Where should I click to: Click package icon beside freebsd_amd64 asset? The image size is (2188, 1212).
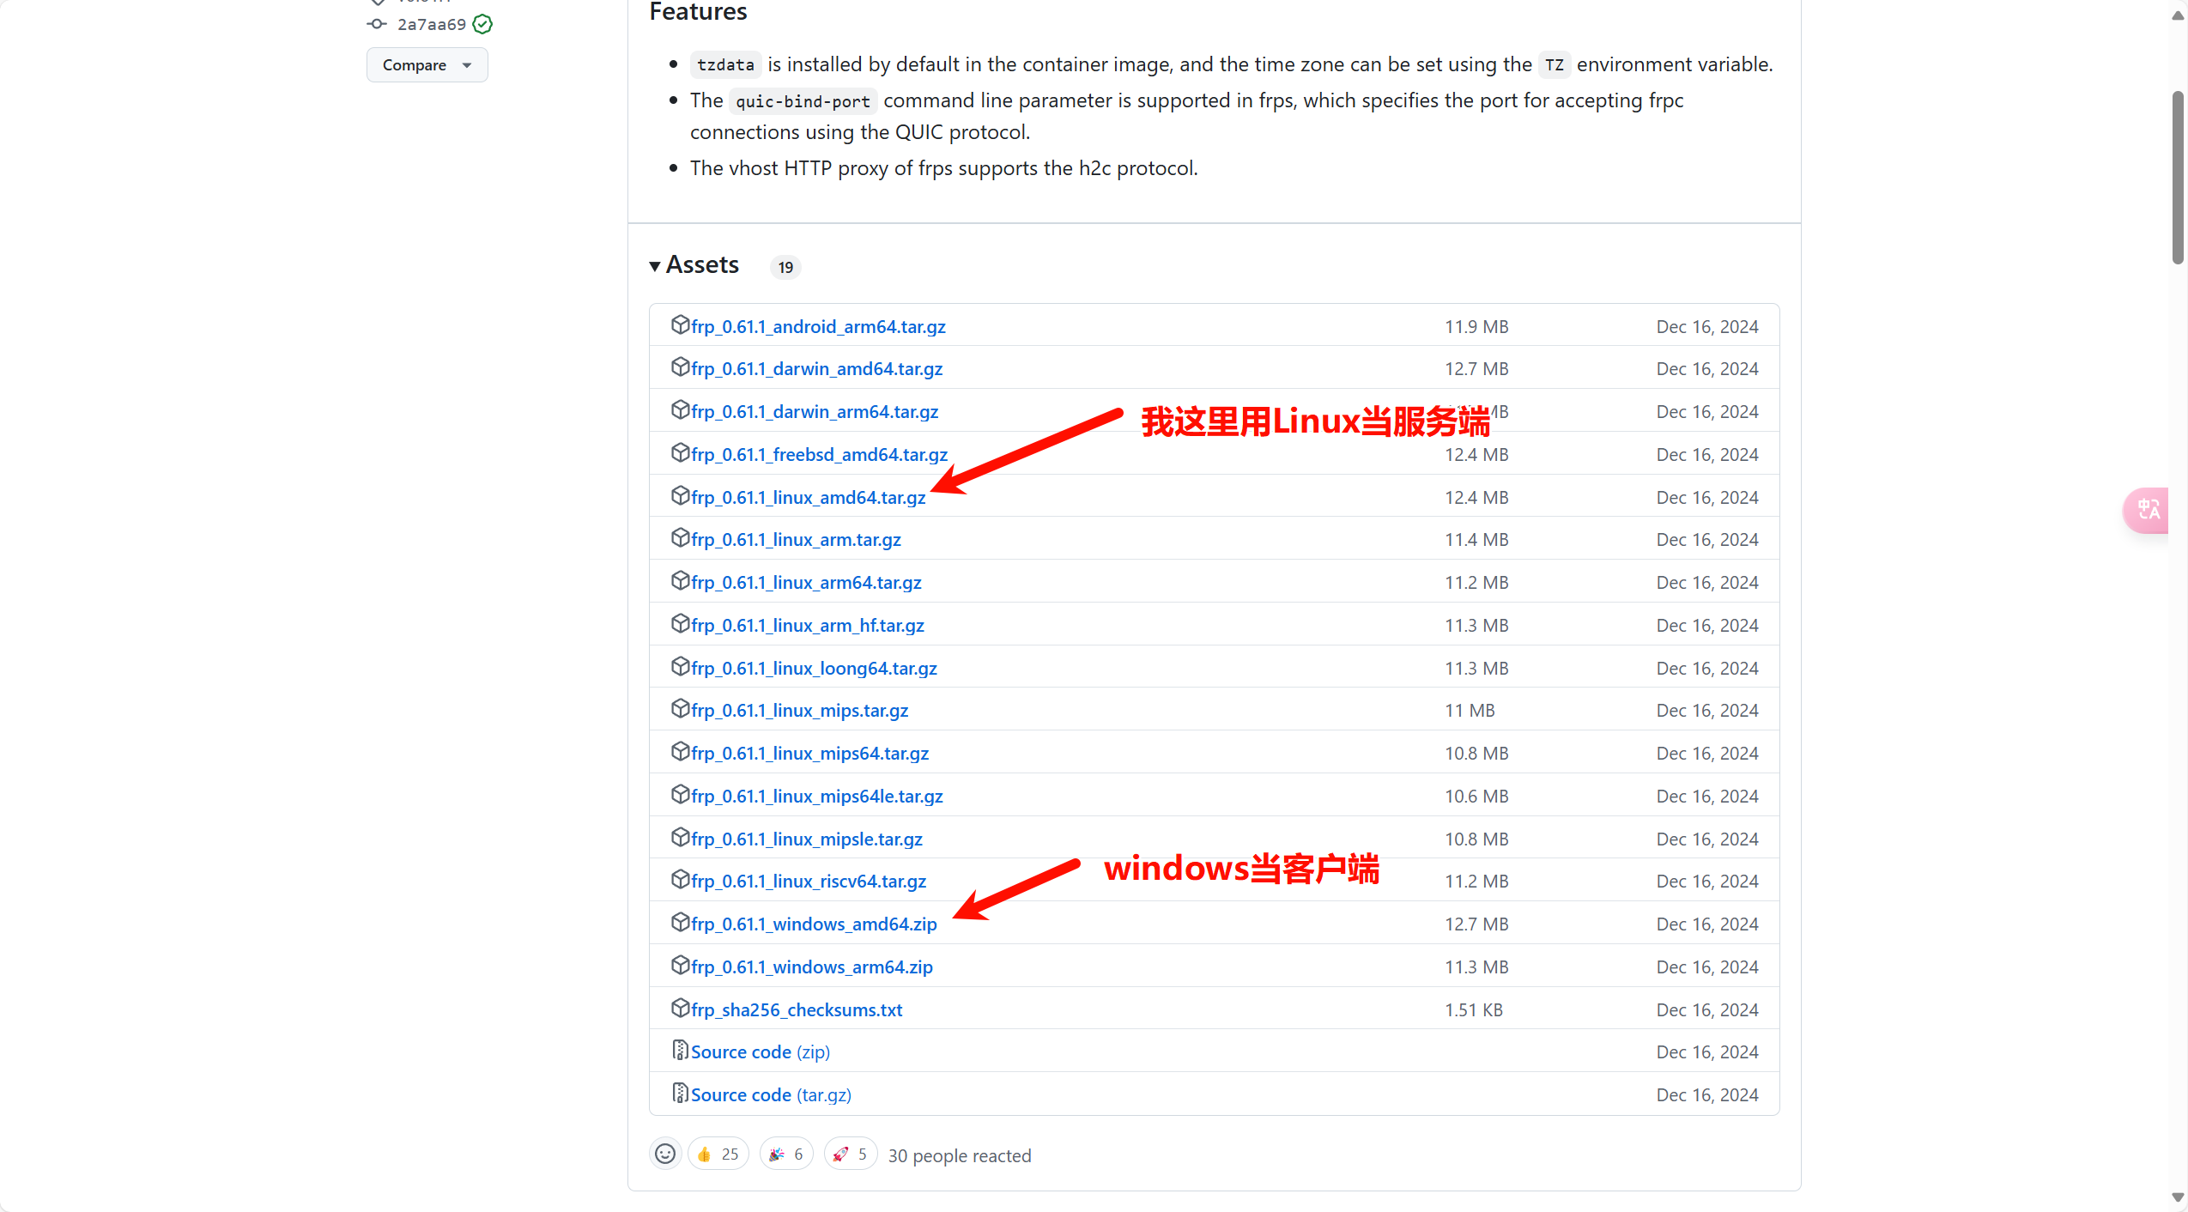680,452
